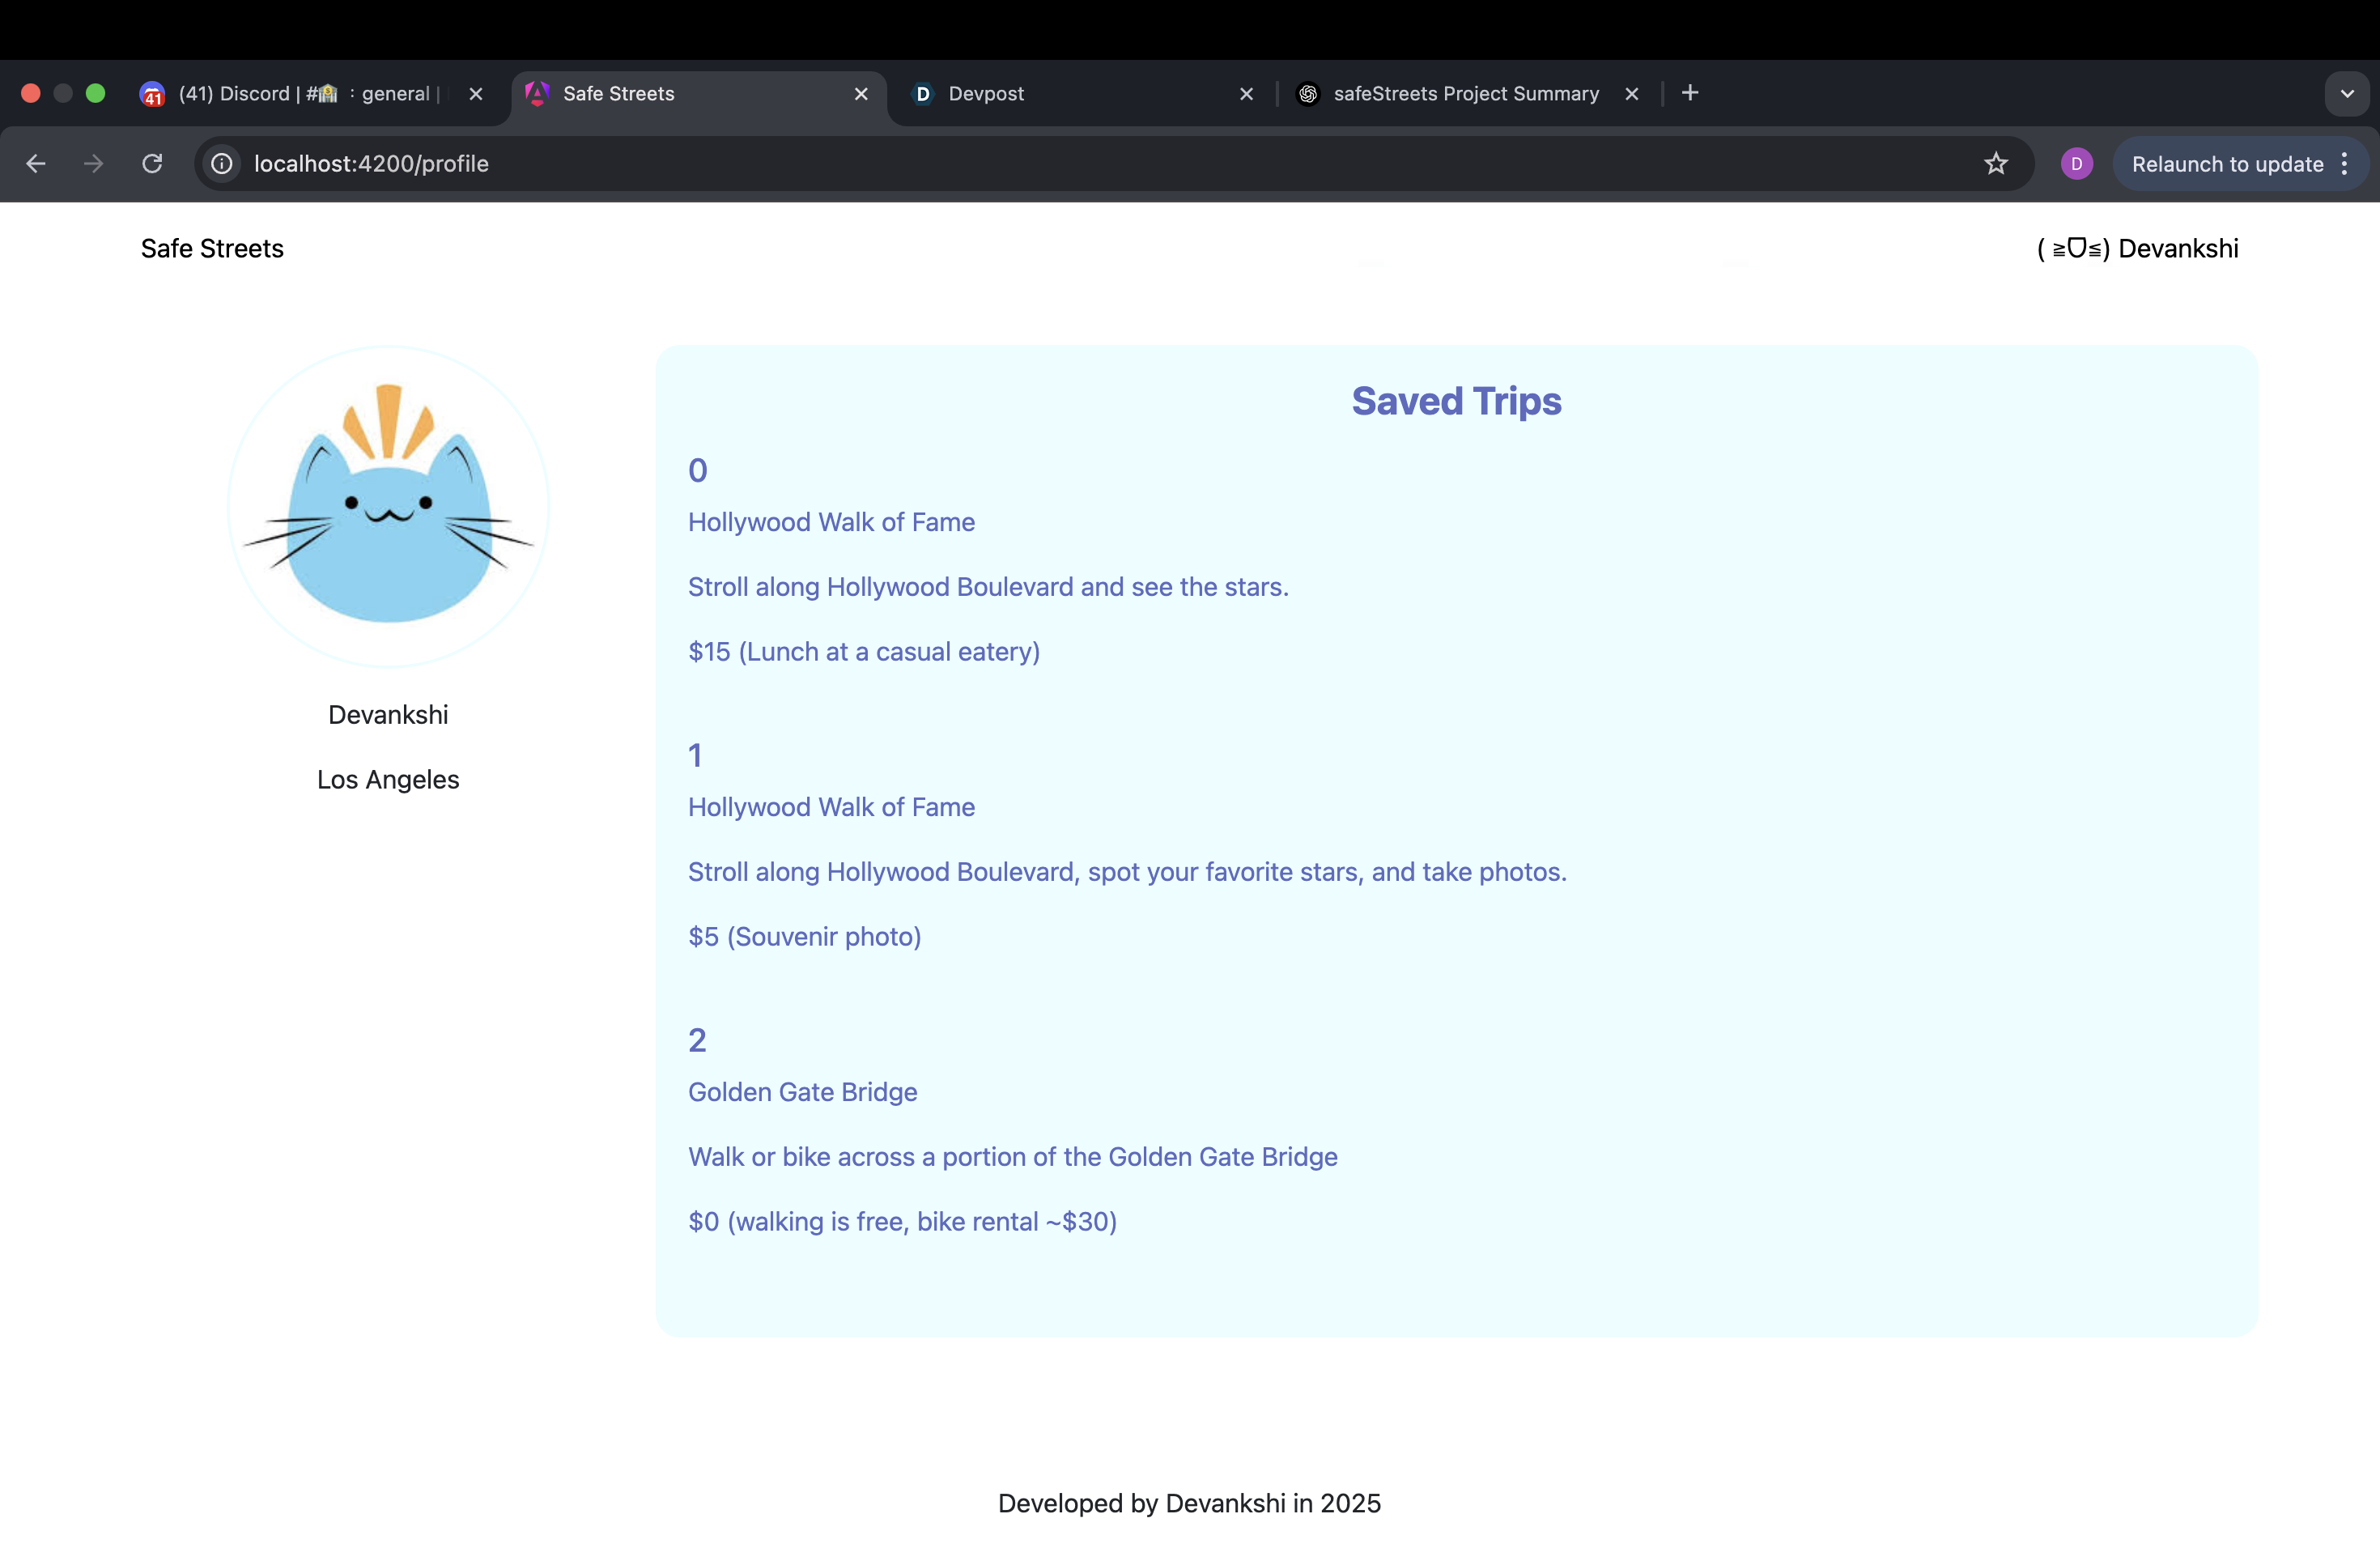Viewport: 2380px width, 1548px height.
Task: Click the forward navigation arrow
Action: [94, 163]
